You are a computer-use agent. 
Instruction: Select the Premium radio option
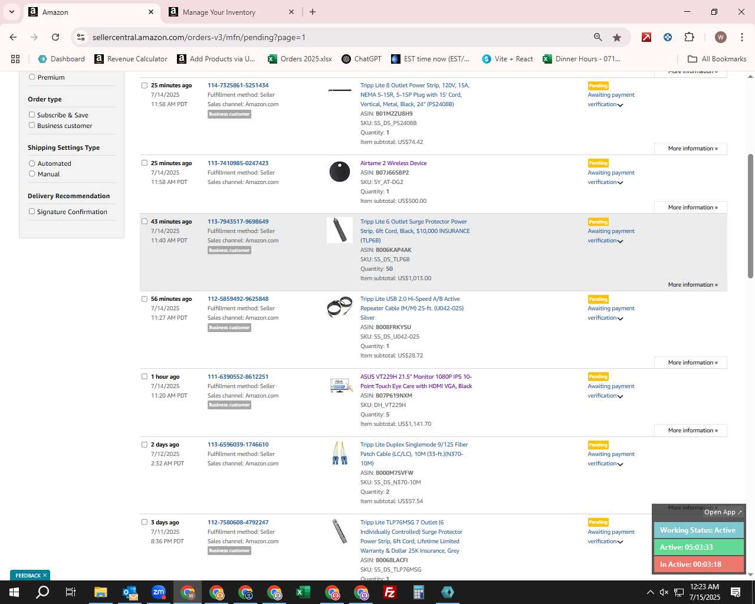point(32,77)
